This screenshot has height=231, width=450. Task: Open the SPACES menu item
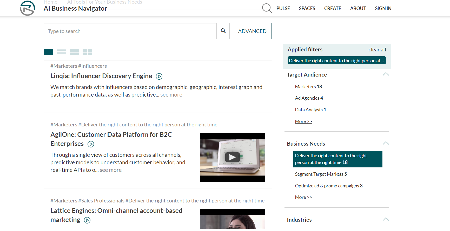307,8
